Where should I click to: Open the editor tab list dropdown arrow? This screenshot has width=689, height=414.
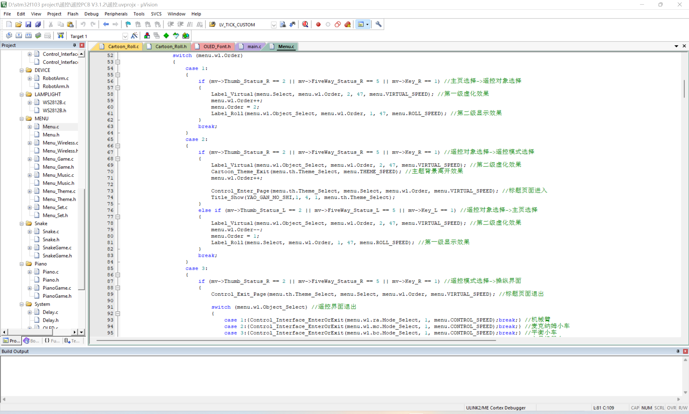pos(676,46)
